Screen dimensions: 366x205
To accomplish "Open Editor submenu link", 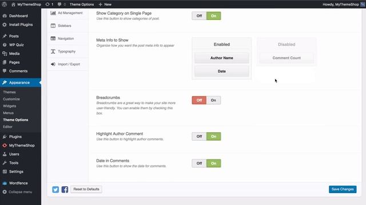I will [x=7, y=127].
